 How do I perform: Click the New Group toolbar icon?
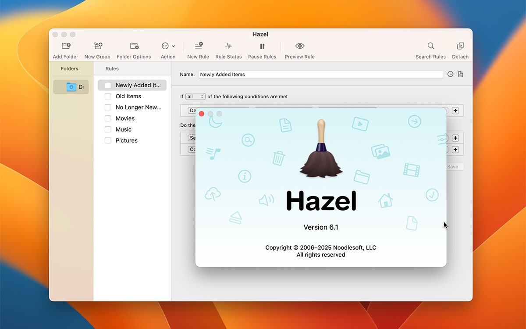coord(98,46)
